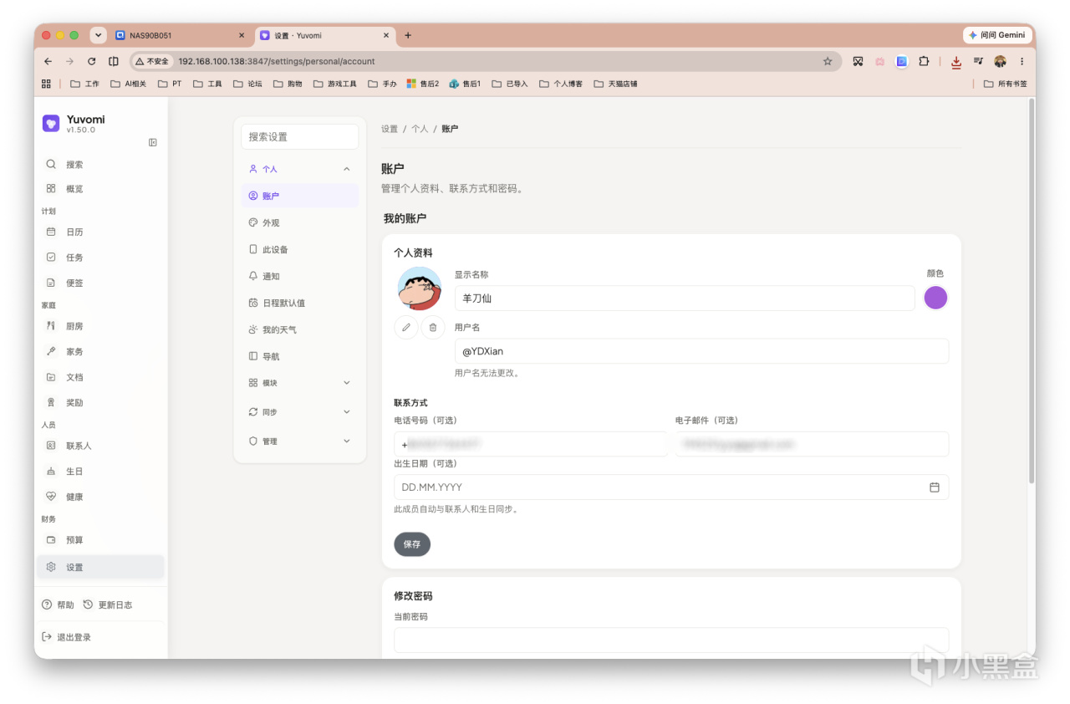Click the 电话号码 input field

[531, 444]
